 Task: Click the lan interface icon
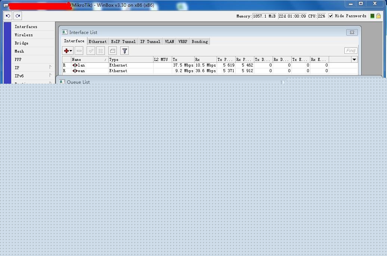75,65
